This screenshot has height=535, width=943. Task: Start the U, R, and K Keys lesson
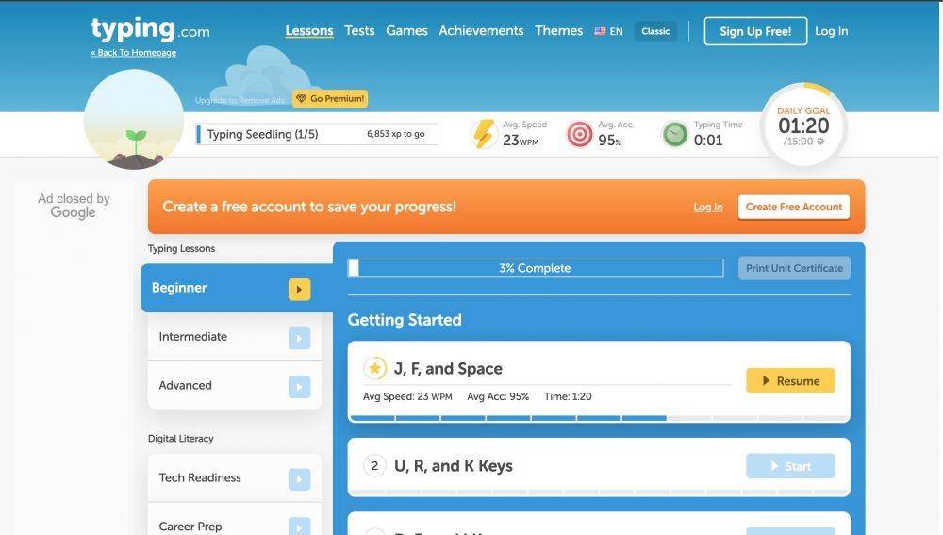click(x=790, y=466)
